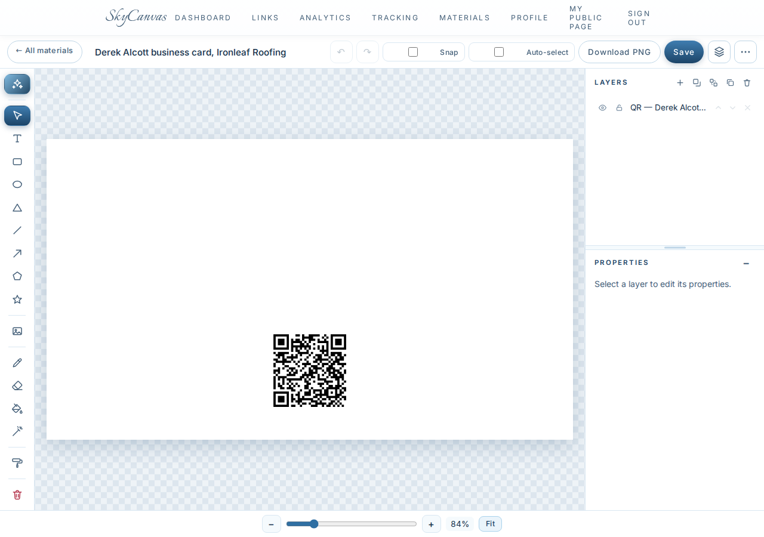764x537 pixels.
Task: Select the Ellipse shape tool
Action: coord(17,184)
